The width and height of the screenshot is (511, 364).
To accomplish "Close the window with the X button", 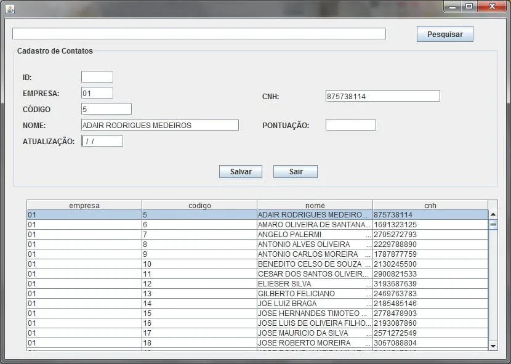I will tap(492, 7).
